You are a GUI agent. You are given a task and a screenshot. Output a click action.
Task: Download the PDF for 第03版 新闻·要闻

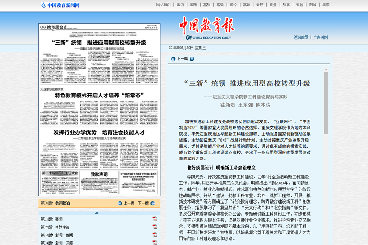(155, 235)
